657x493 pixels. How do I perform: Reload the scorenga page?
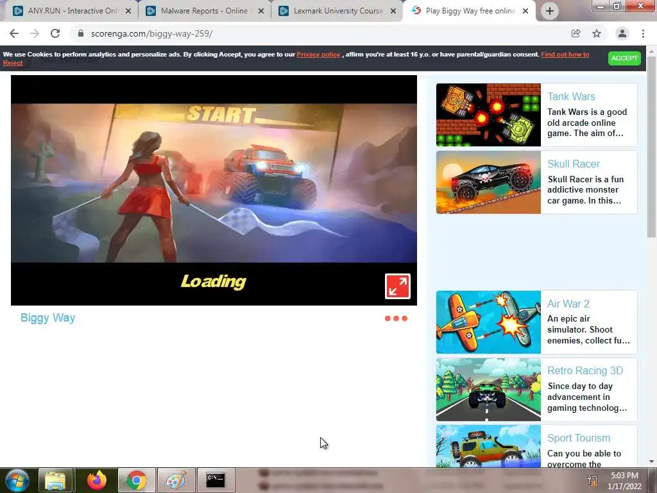[x=55, y=33]
